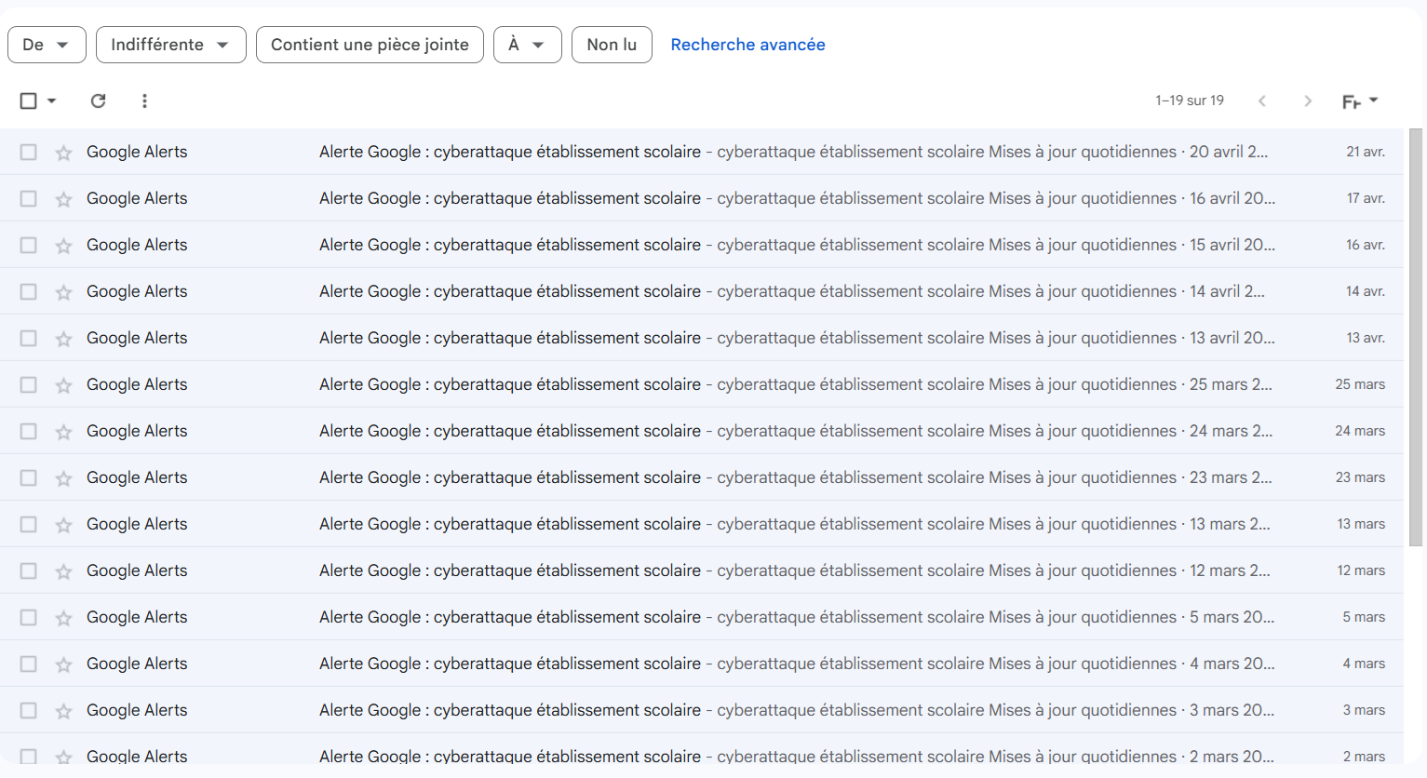
Task: Star the Google Alerts email from 24 mars
Action: [x=63, y=432]
